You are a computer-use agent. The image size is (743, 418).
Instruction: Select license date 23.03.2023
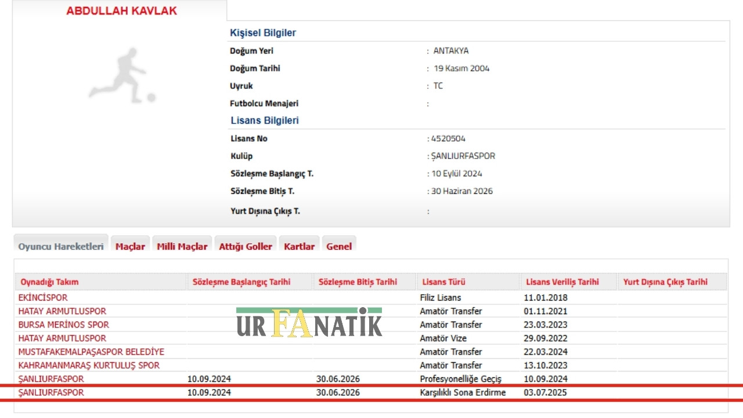coord(546,325)
